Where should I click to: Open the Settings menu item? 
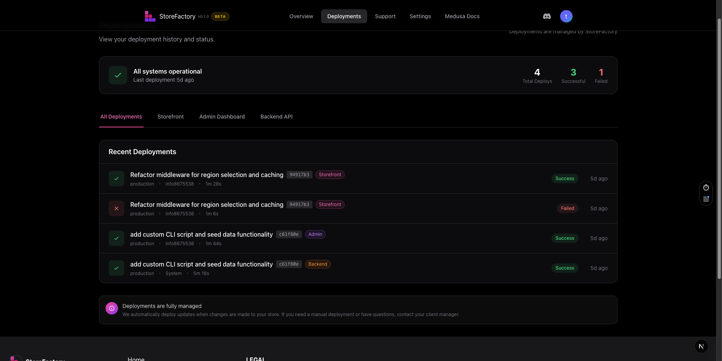pos(420,16)
